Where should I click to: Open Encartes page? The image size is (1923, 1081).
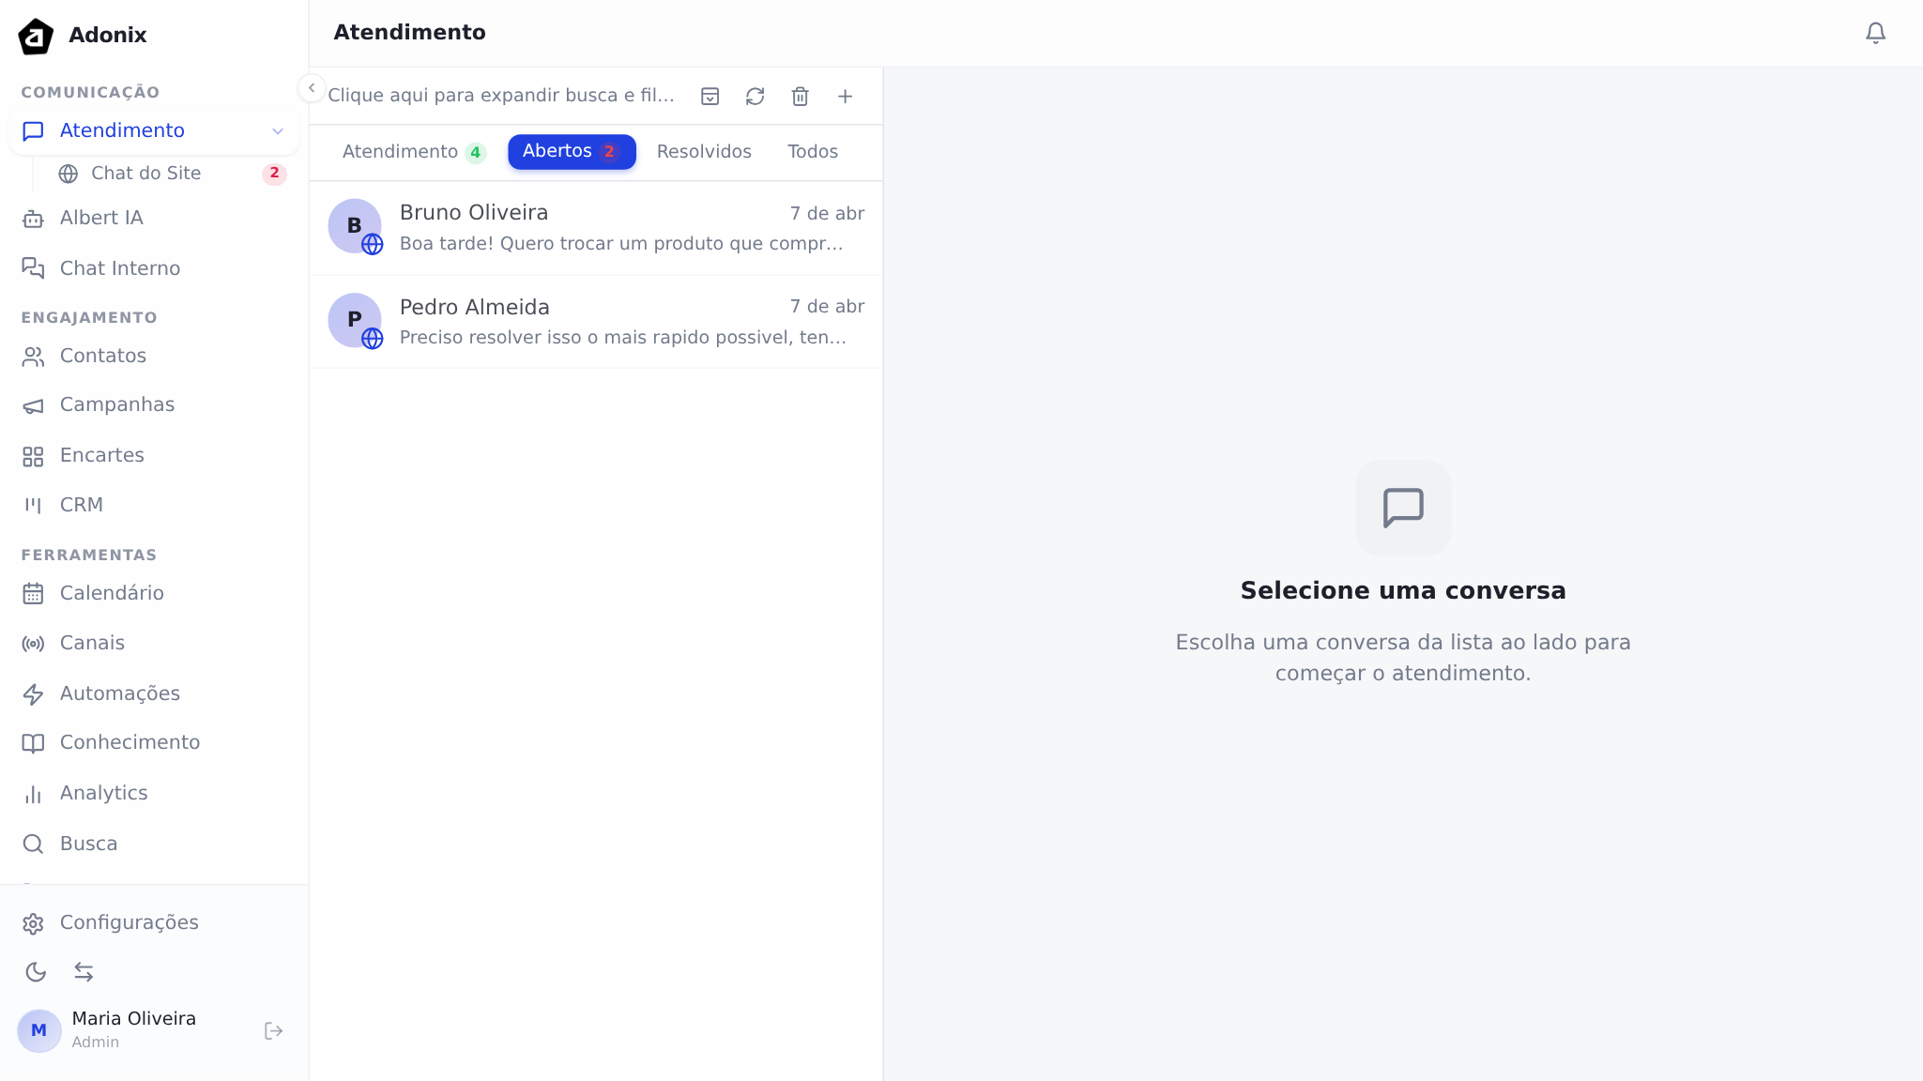[x=154, y=455]
